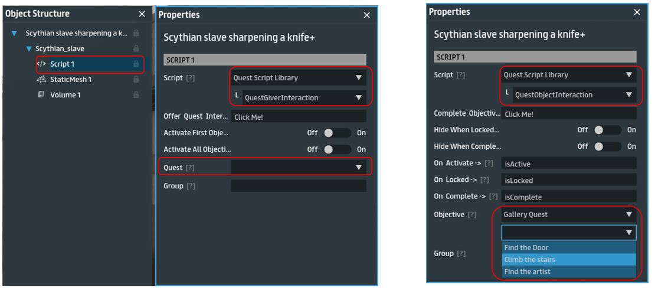Click lock icon on Volume 1 row
The image size is (655, 288).
(x=136, y=94)
